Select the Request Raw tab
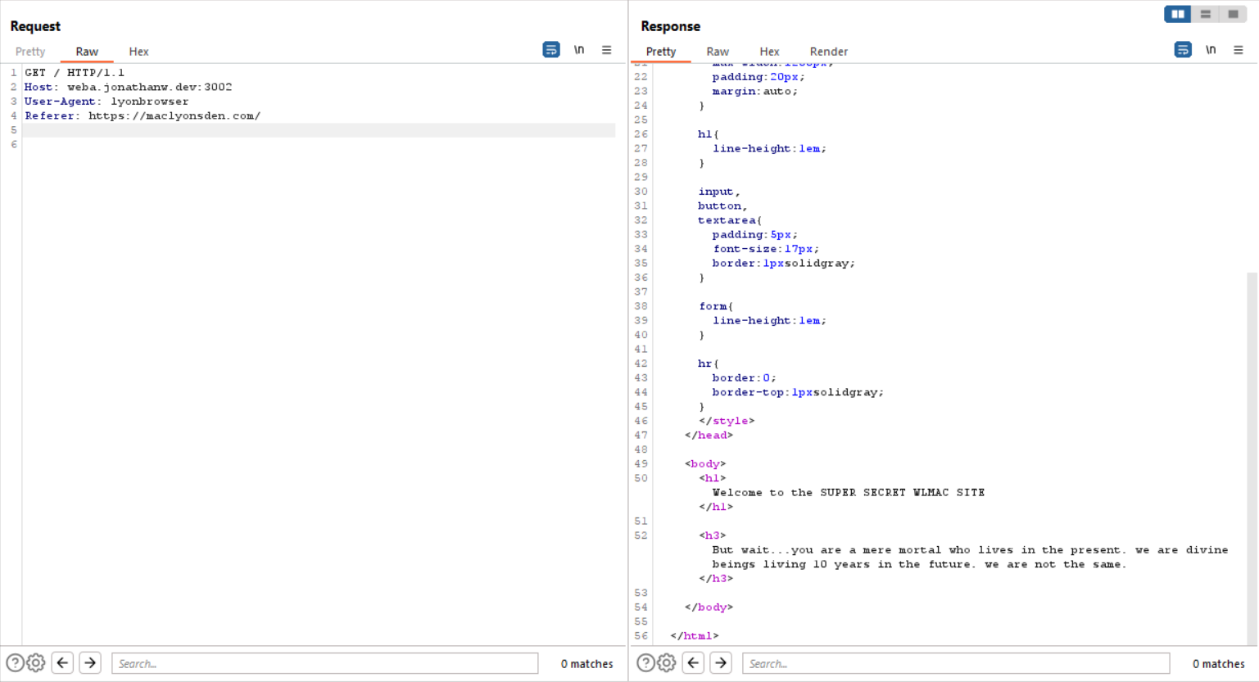The image size is (1259, 682). [x=87, y=52]
